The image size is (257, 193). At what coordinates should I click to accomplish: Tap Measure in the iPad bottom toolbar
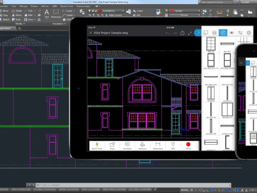(143, 146)
